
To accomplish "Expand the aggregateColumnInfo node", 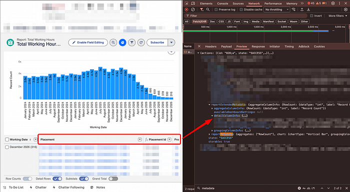I will 212,108.
